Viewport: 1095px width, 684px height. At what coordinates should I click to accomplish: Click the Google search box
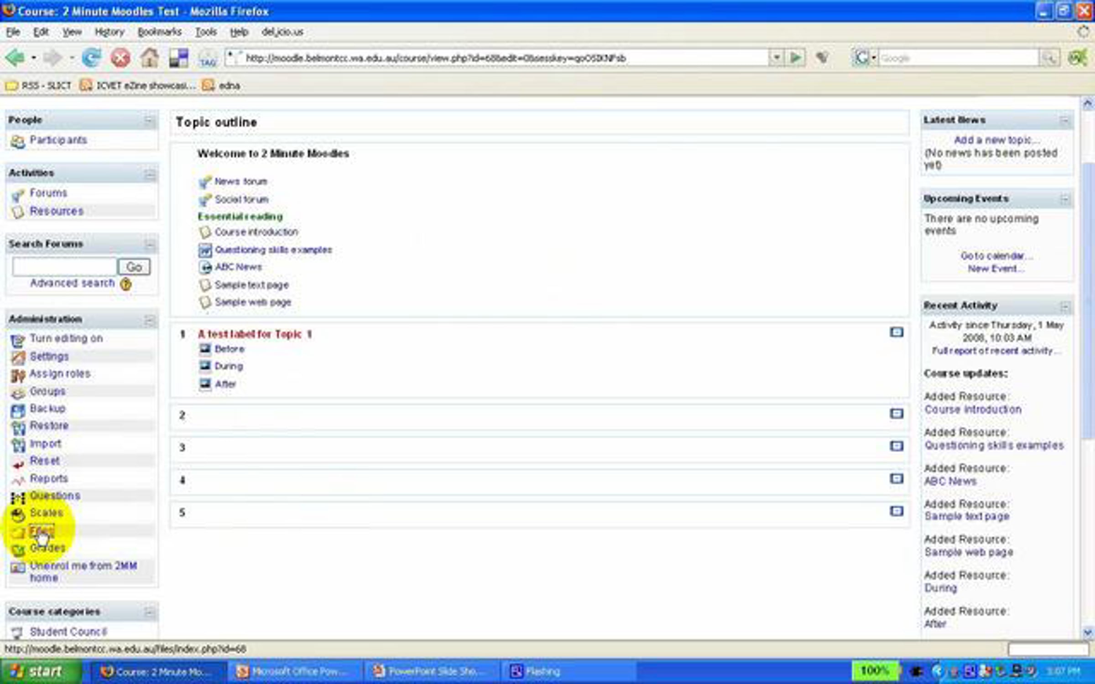[958, 58]
